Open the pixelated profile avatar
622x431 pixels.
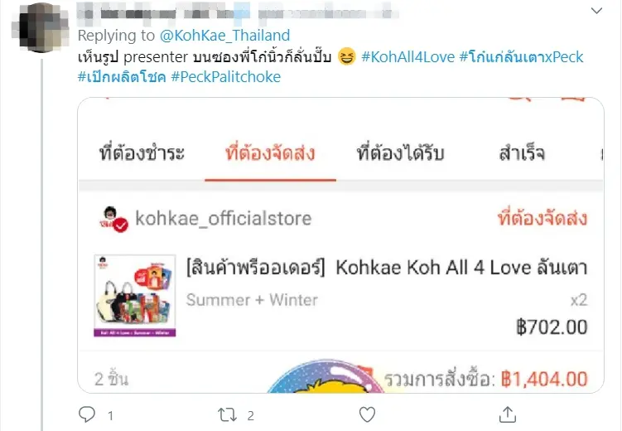tap(40, 27)
